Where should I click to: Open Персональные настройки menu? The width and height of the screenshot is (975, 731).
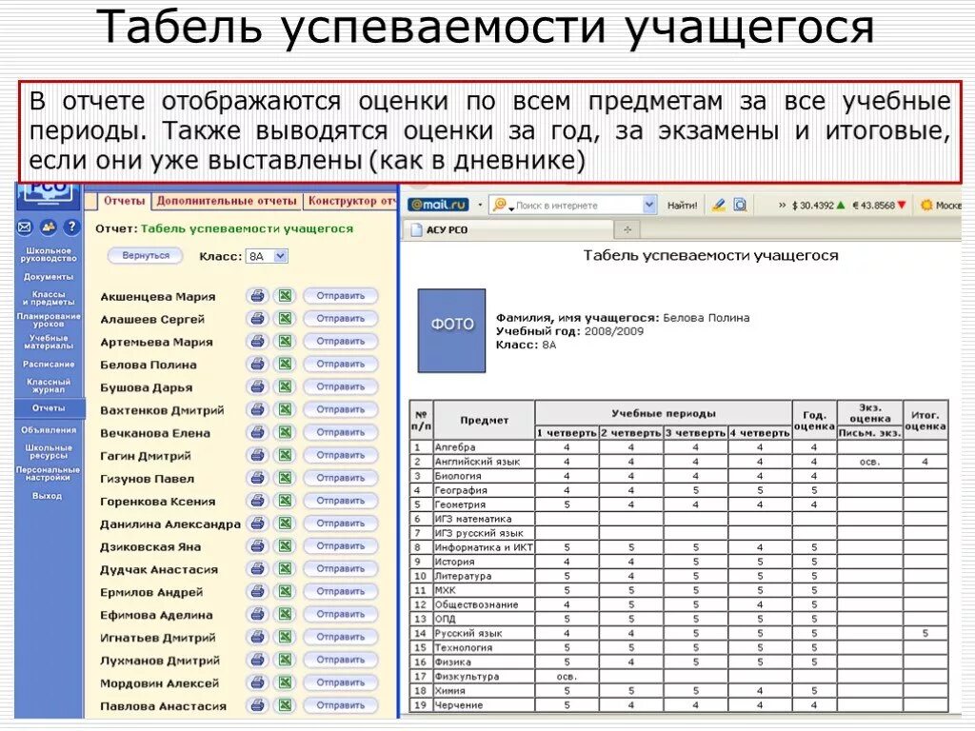pyautogui.click(x=48, y=474)
